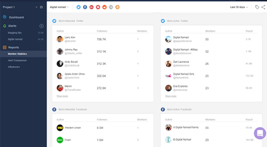This screenshot has height=147, width=267.
Task: Open Project 1 settings gear
Action: pos(41,7)
